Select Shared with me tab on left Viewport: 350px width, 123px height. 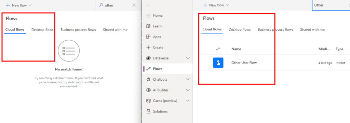tap(115, 30)
